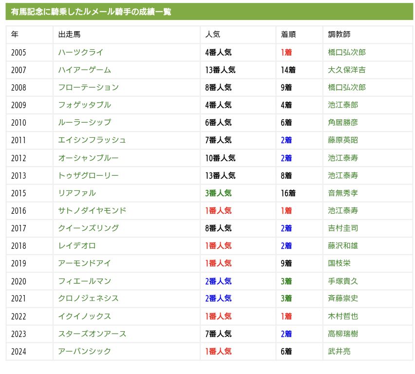Image resolution: width=415 pixels, height=374 pixels.
Task: Open trainer 木村哲也 page
Action: click(343, 316)
